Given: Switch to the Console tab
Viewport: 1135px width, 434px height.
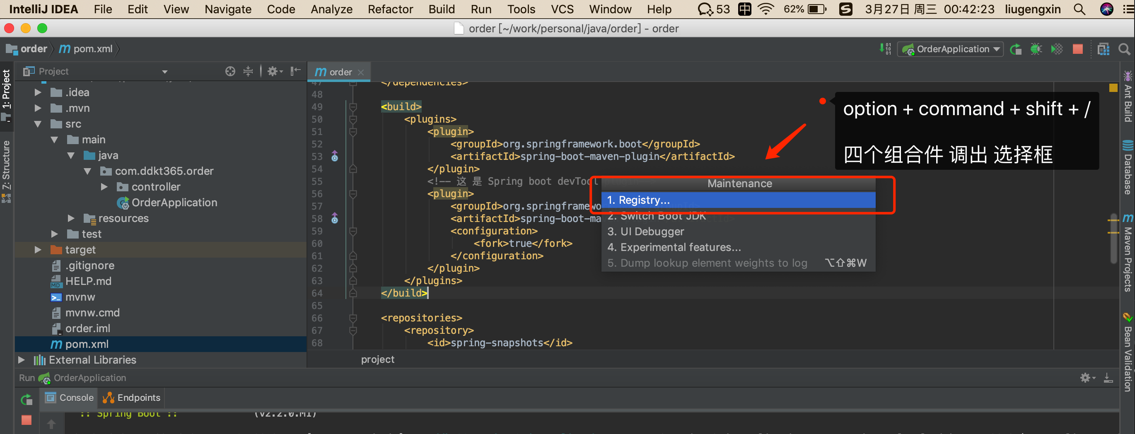Looking at the screenshot, I should (70, 398).
